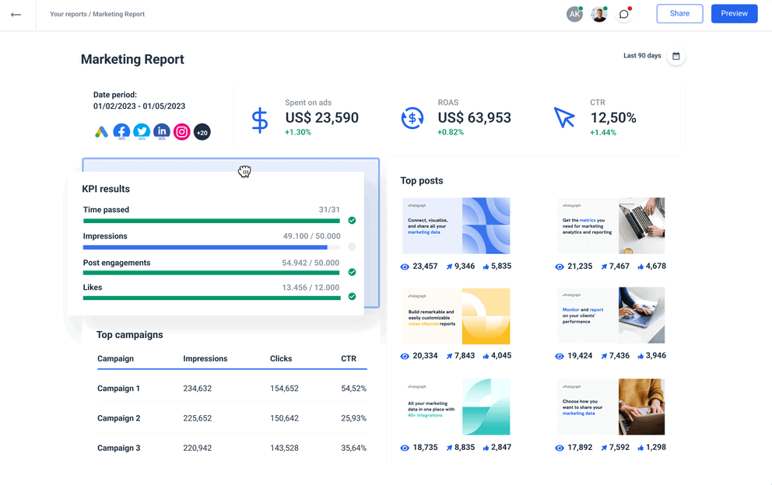The width and height of the screenshot is (772, 485).
Task: Select the Campaign 2 row label
Action: pyautogui.click(x=118, y=418)
